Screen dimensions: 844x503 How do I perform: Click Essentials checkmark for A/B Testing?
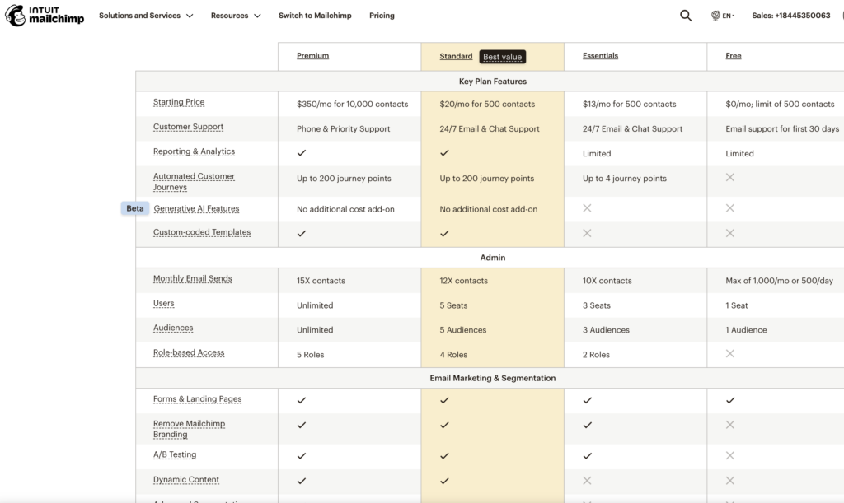(587, 456)
